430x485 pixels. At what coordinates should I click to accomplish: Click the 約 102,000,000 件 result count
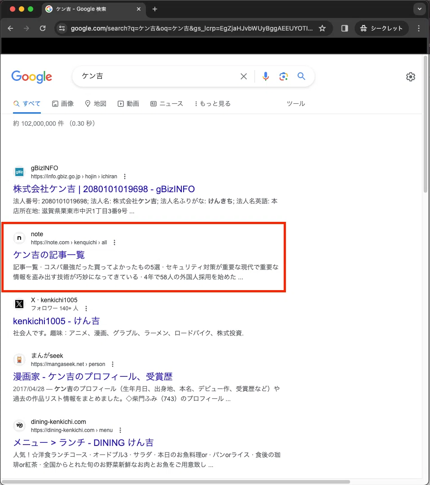[39, 123]
